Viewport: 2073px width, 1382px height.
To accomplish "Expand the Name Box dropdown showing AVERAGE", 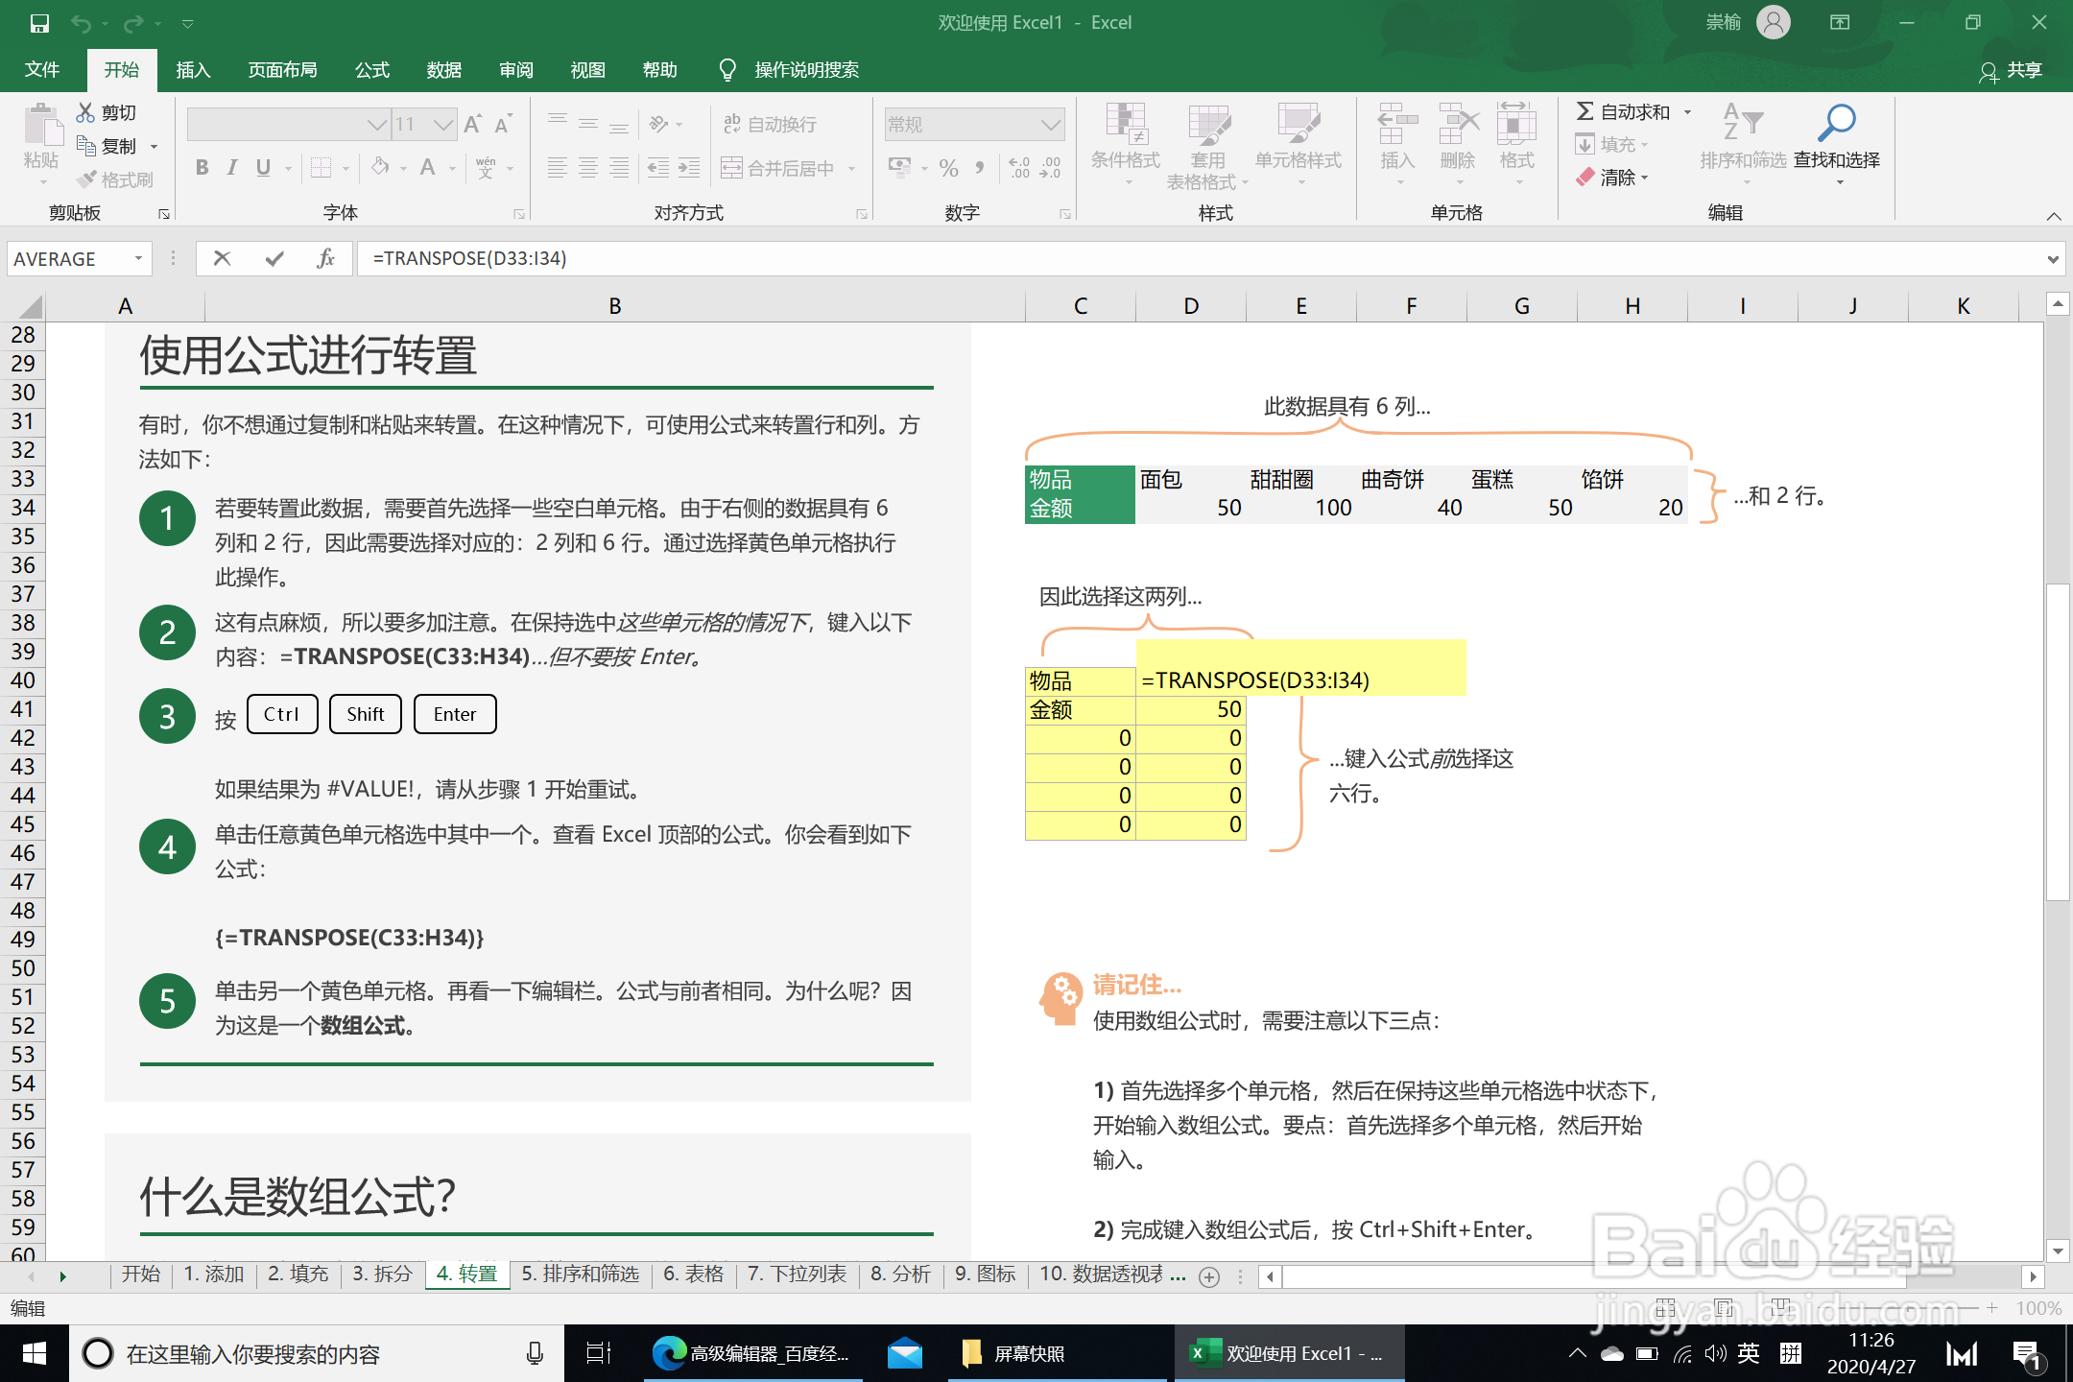I will 138,258.
